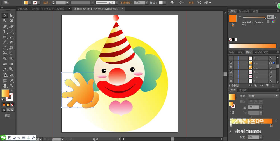Select the Gradient tool in toolbox
The width and height of the screenshot is (280, 141).
click(11, 64)
